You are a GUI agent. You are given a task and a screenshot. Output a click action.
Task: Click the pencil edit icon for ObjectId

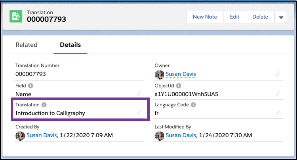click(x=278, y=94)
